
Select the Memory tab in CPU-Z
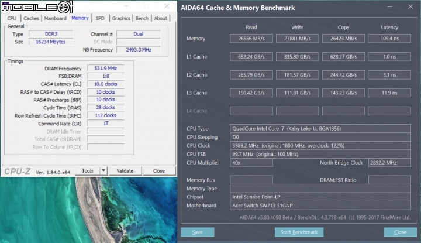pyautogui.click(x=80, y=18)
